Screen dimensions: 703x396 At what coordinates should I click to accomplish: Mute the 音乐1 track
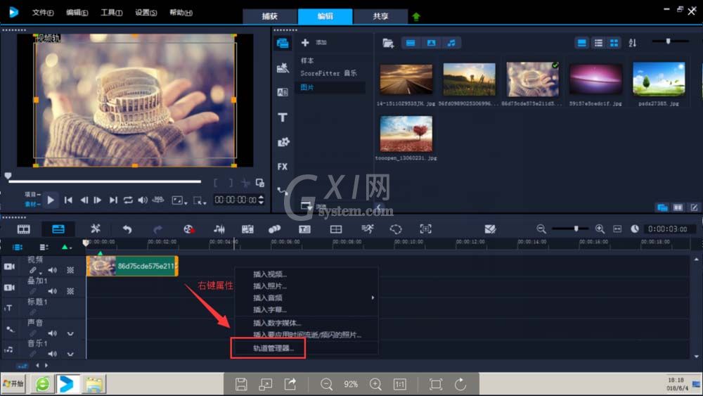click(x=53, y=354)
